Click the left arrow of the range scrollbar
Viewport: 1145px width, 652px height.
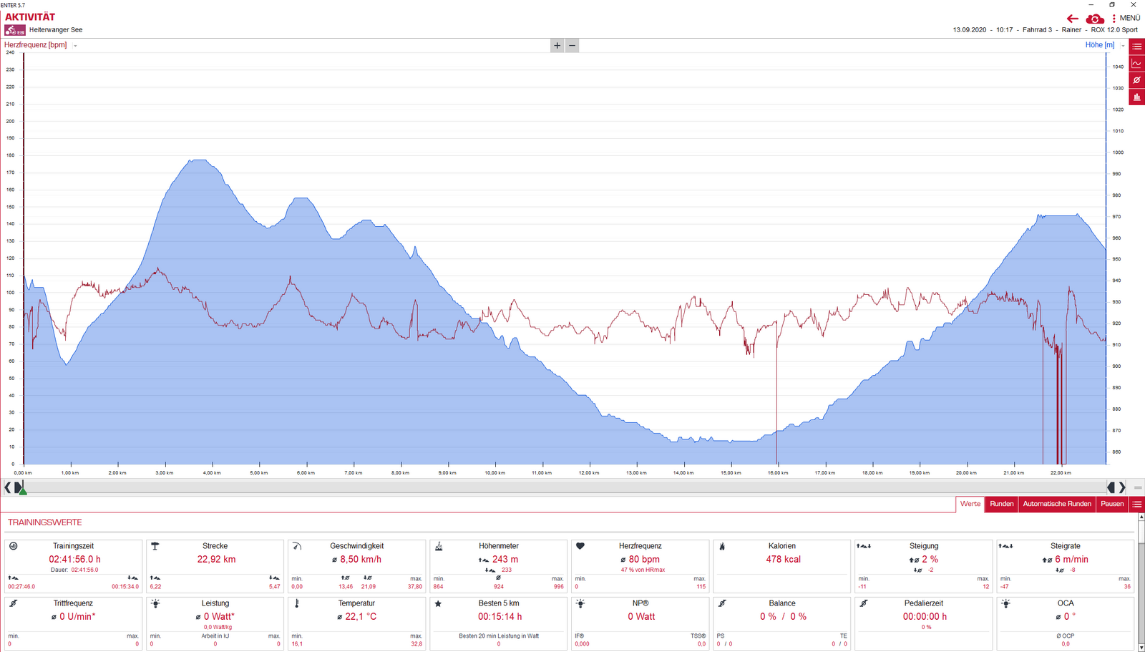click(7, 487)
